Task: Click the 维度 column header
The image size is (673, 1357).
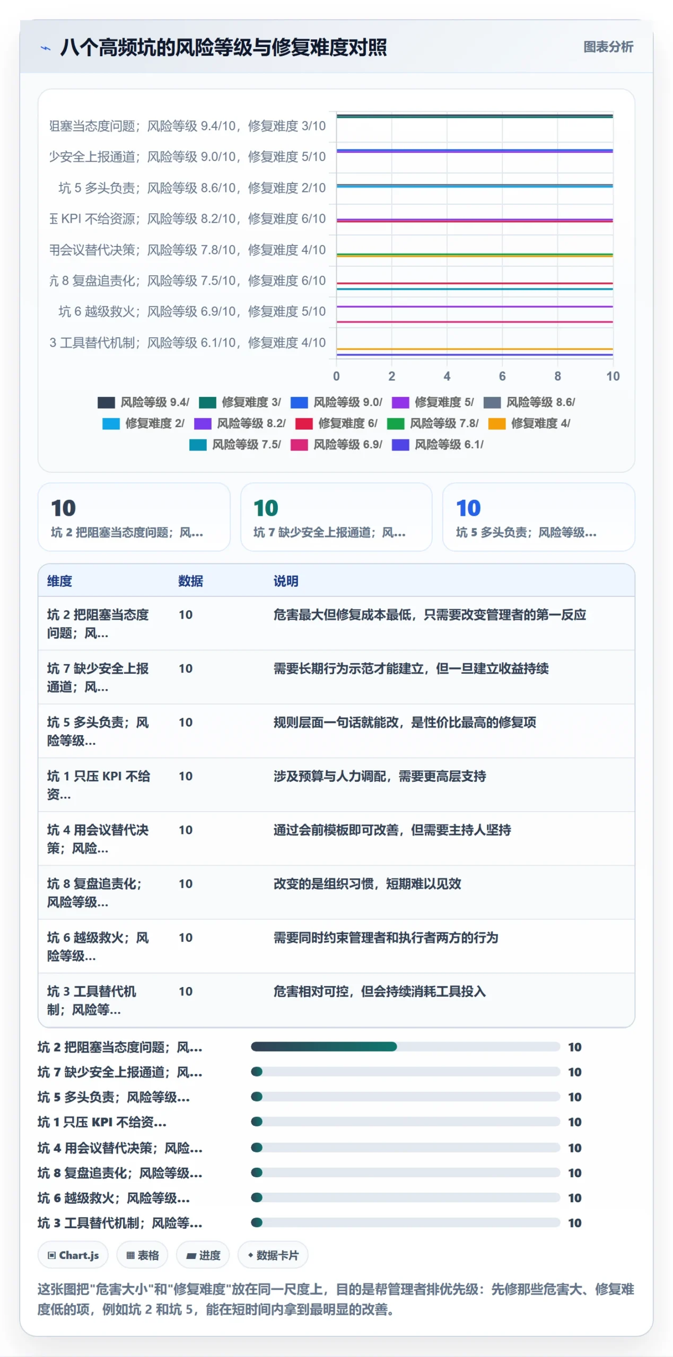Action: coord(59,581)
